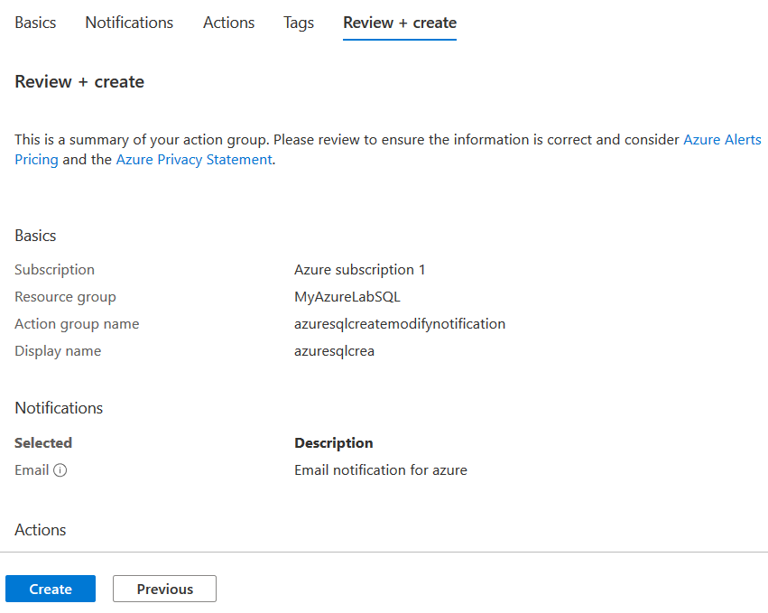Click the 'Action group name' label
This screenshot has height=613, width=768.
pyautogui.click(x=77, y=324)
